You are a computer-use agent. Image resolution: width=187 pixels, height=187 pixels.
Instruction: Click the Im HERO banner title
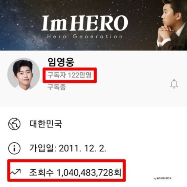pos(85,23)
